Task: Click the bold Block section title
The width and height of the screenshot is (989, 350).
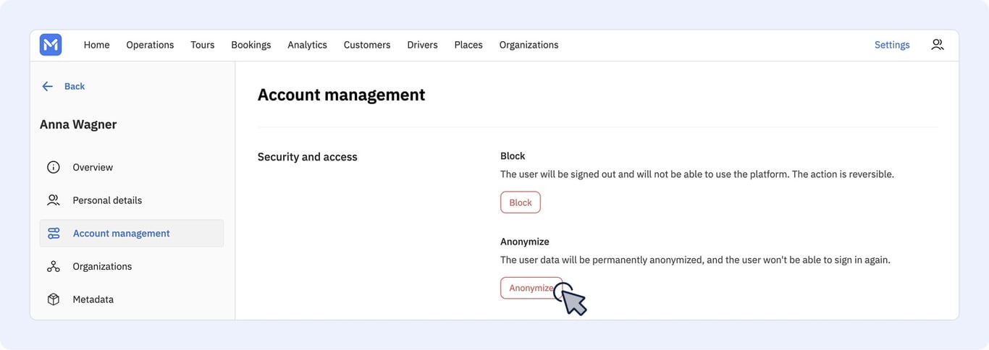Action: [x=513, y=156]
